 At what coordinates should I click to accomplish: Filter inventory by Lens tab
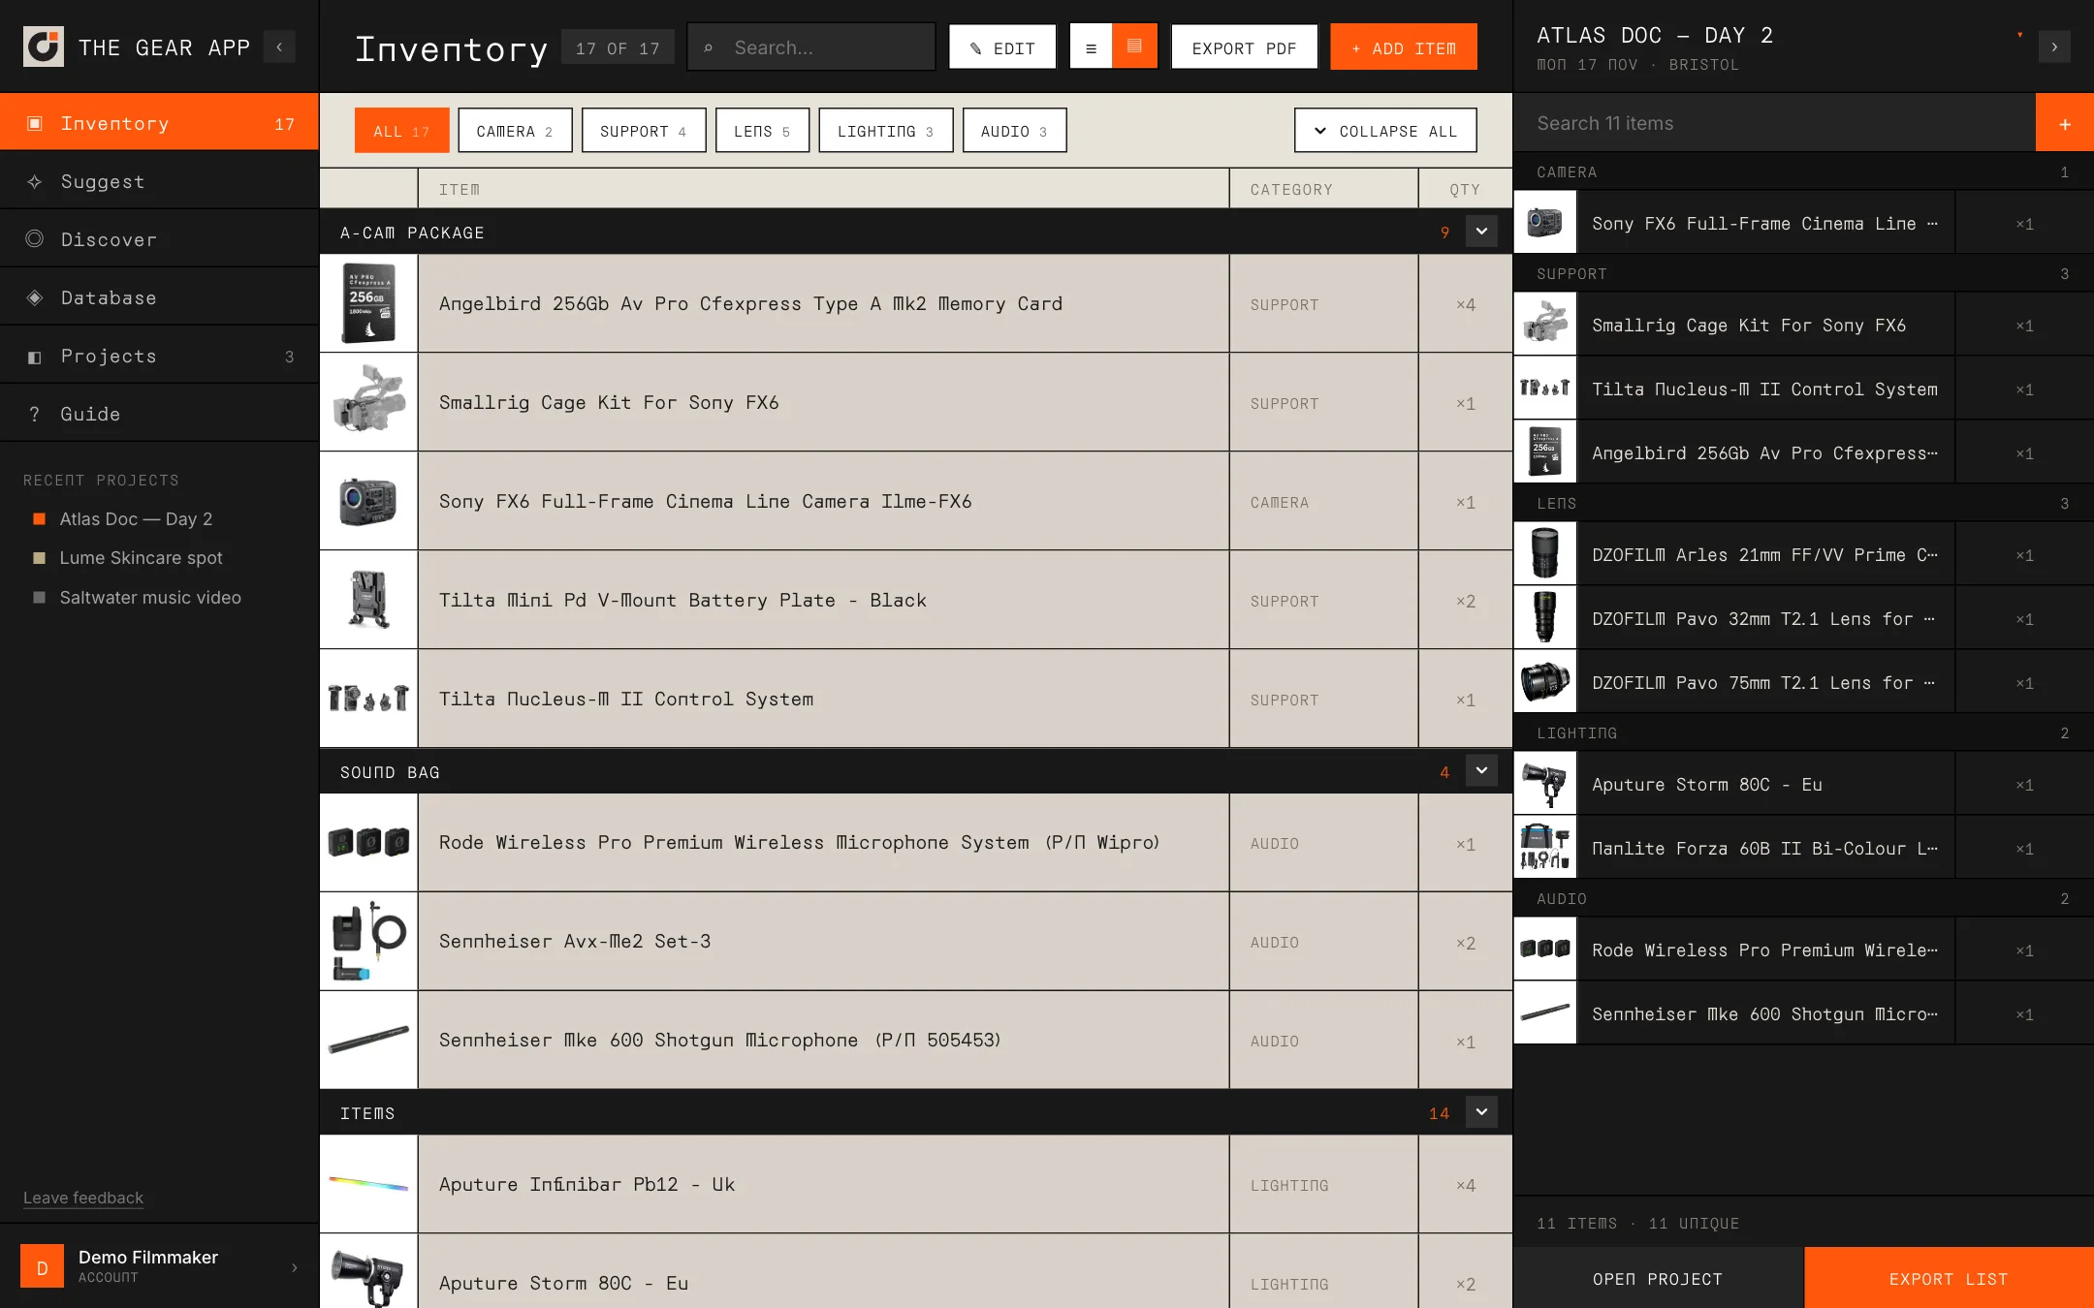(x=762, y=131)
